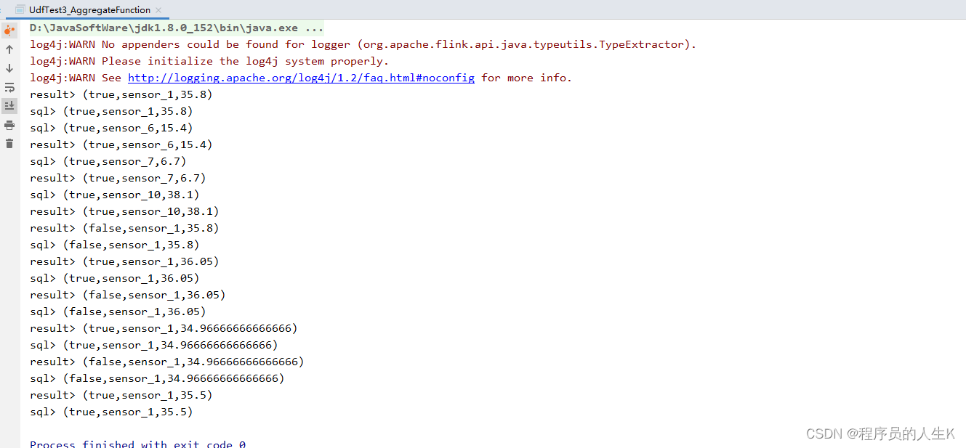This screenshot has width=966, height=448.
Task: Click the 'result> (false,sensor_1,36.05)' output line
Action: [128, 295]
